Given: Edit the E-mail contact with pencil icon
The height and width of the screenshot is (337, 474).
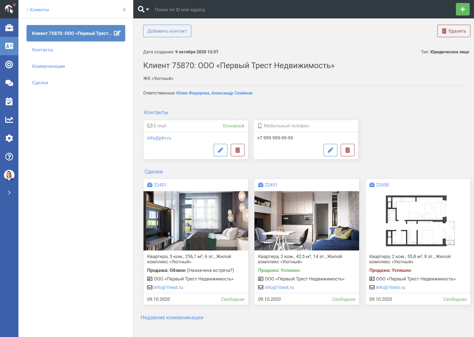Looking at the screenshot, I should pos(221,150).
